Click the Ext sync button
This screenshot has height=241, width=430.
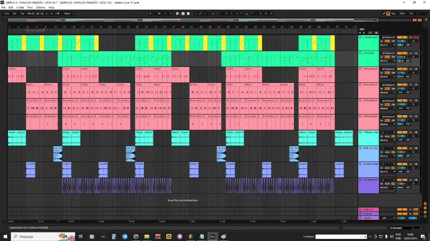15,13
